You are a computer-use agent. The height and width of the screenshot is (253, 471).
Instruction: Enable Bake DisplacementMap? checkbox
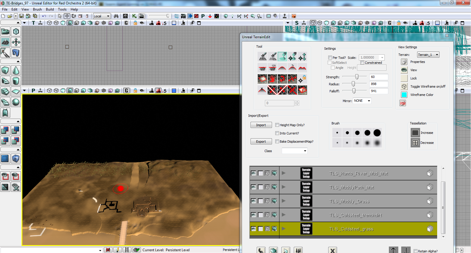pos(277,142)
